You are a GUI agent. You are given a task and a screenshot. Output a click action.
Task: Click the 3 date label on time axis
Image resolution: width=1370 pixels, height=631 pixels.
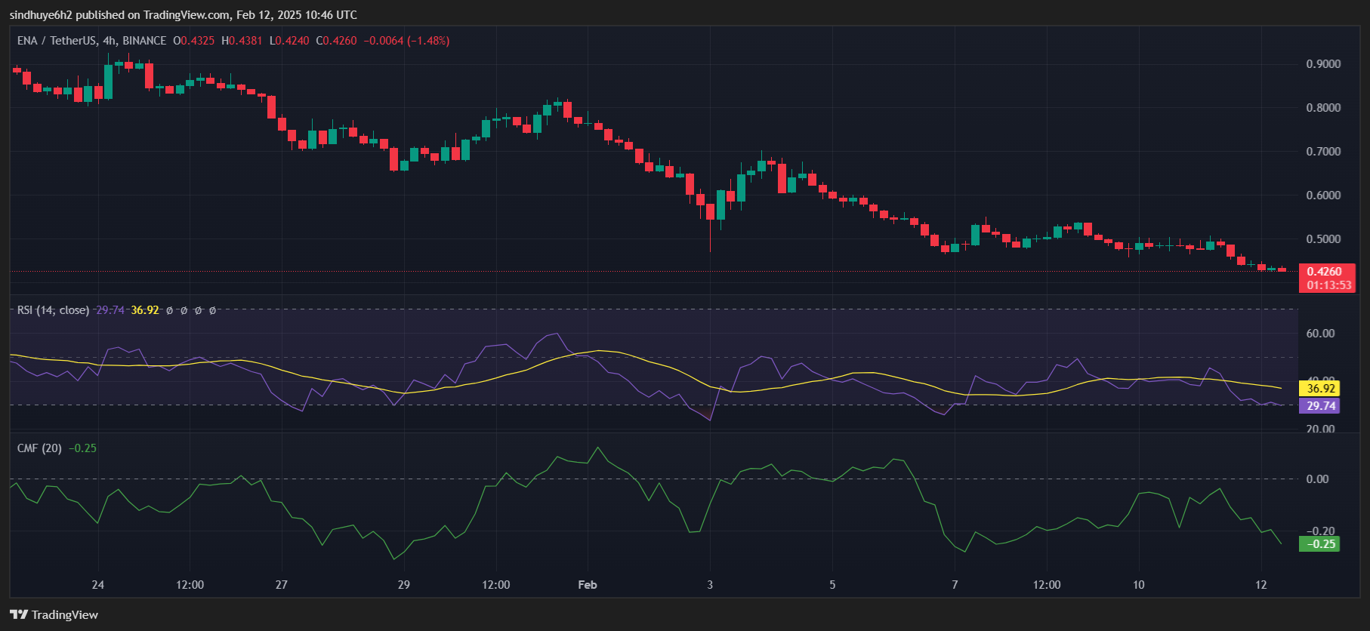point(710,585)
